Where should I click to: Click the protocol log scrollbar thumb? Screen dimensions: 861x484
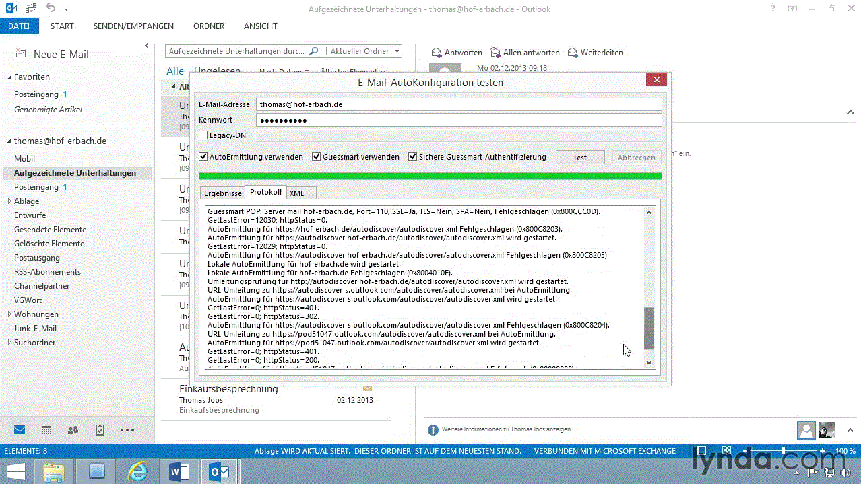649,328
